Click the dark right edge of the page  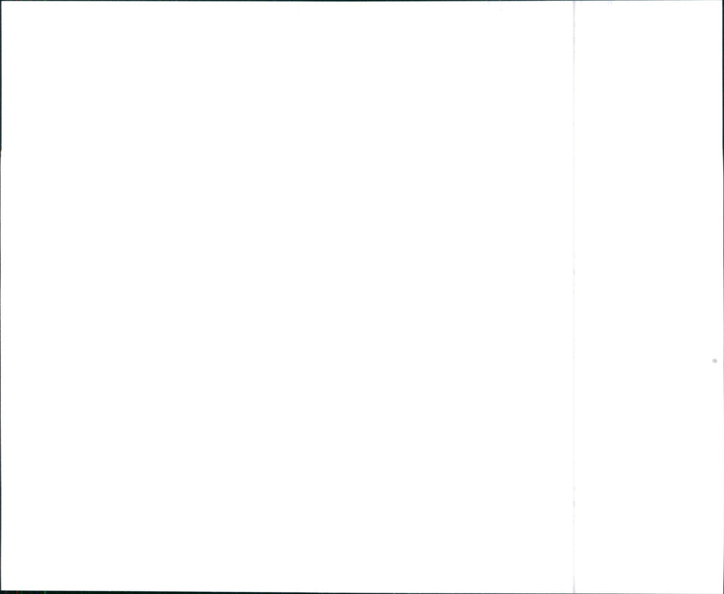click(723, 297)
